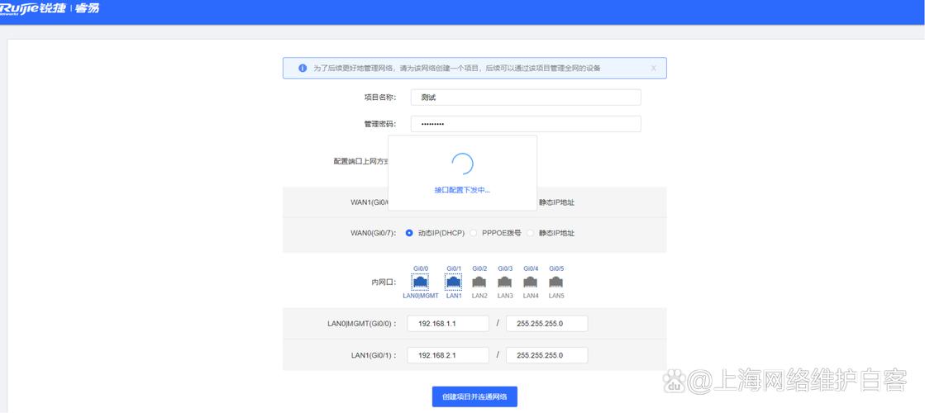Edit LAN0|MGMT IP address 192.168.1.1 field
This screenshot has height=413, width=925.
click(448, 324)
